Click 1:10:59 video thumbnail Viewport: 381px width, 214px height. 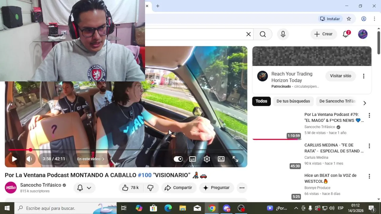(277, 126)
